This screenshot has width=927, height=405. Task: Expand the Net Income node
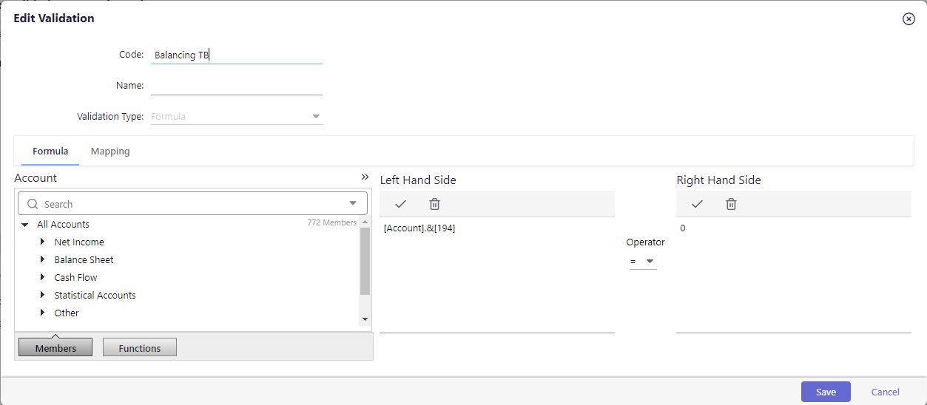(43, 242)
